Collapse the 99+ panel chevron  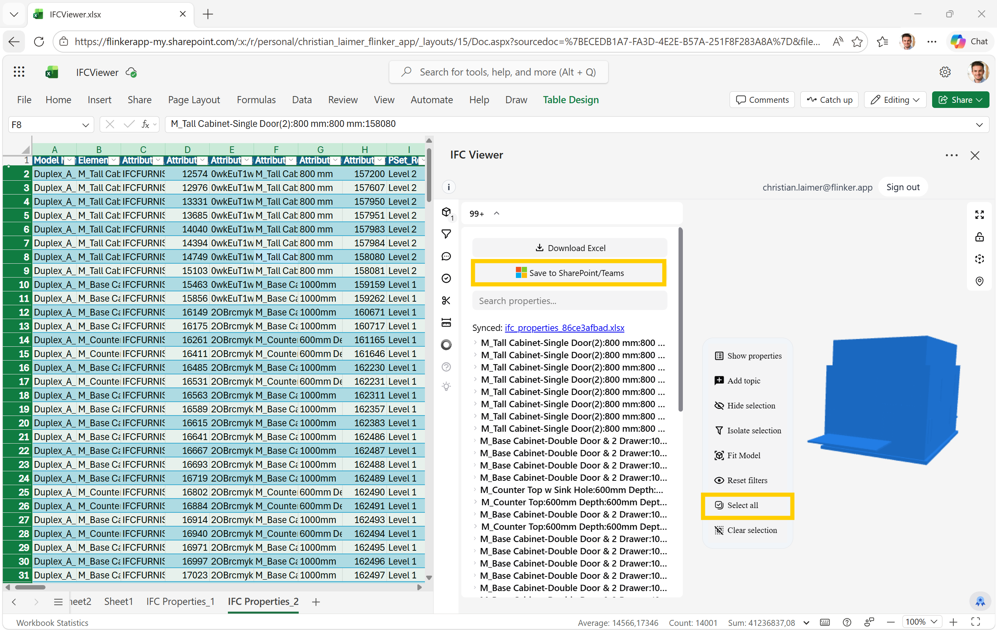coord(497,213)
